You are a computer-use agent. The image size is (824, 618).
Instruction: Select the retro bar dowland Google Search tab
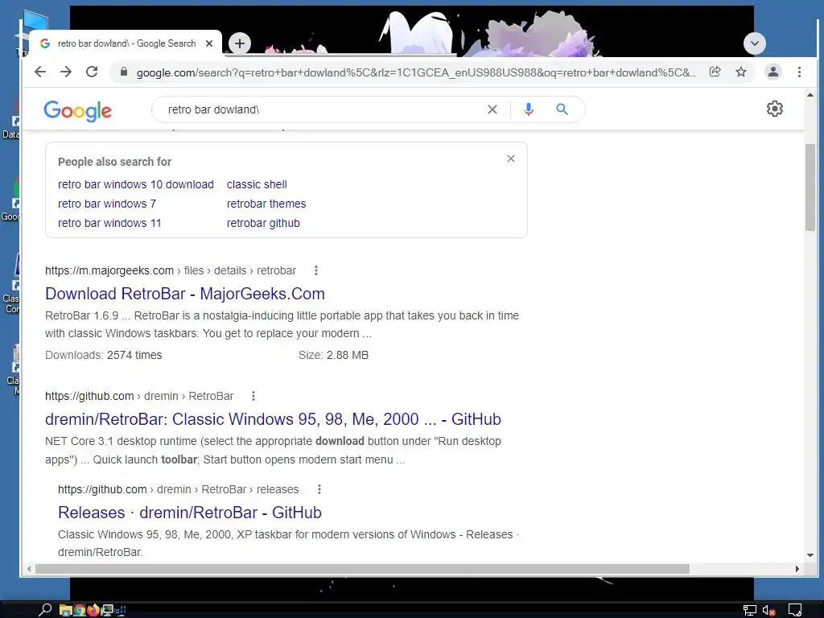point(125,43)
